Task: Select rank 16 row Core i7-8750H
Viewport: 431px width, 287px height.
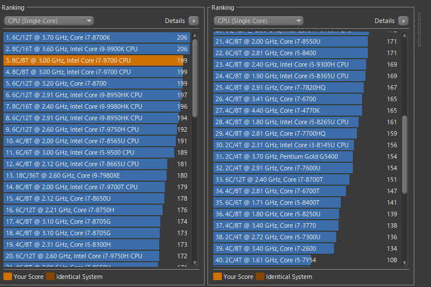Action: tap(97, 211)
